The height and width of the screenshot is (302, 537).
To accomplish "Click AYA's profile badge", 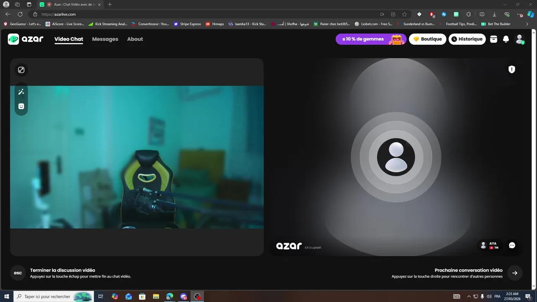I will pyautogui.click(x=490, y=245).
